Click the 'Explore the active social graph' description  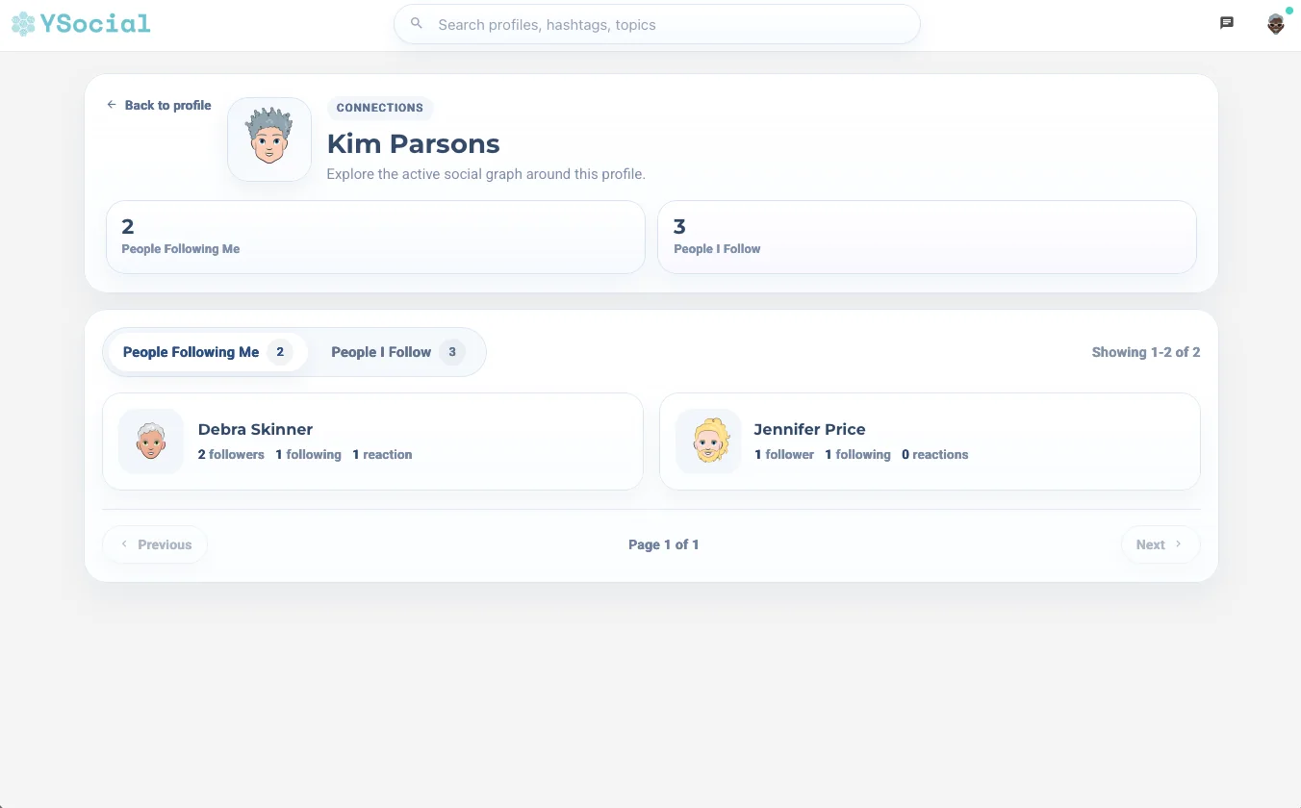coord(486,174)
